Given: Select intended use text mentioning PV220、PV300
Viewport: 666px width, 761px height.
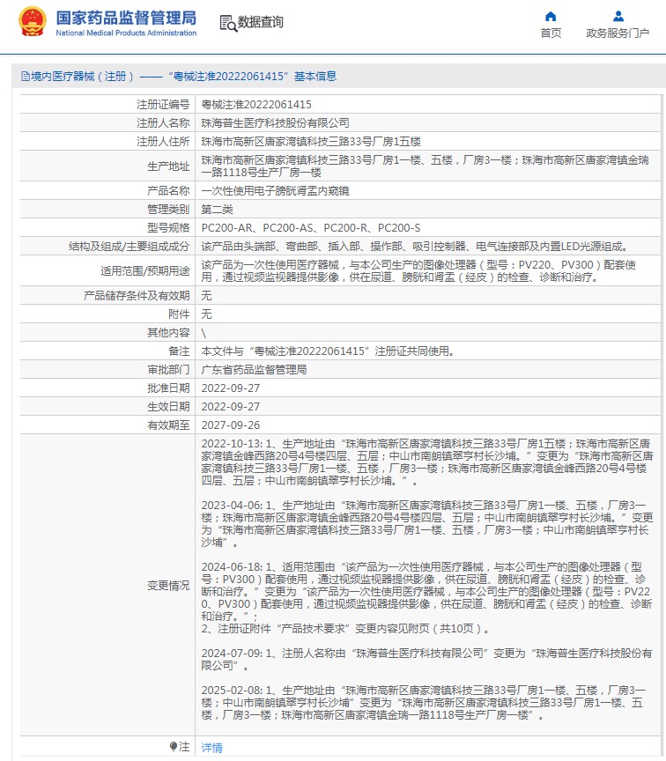Looking at the screenshot, I should point(418,270).
